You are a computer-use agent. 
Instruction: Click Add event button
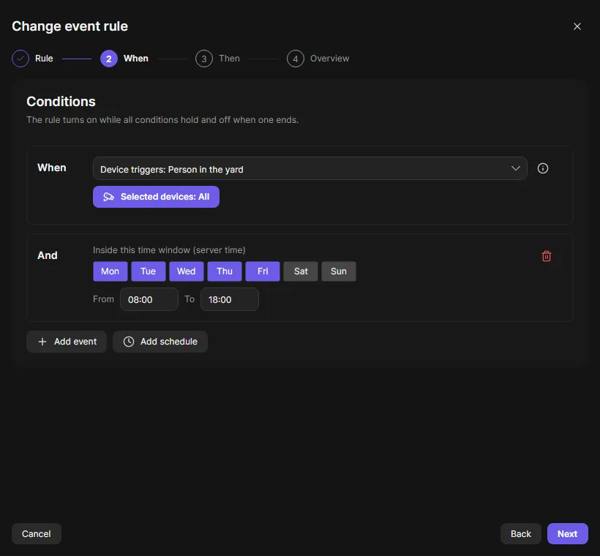coord(67,342)
